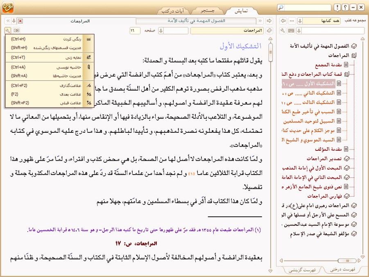The width and height of the screenshot is (369, 277).
Task: Open the tab list arrow beside the red X
Action: point(14,21)
